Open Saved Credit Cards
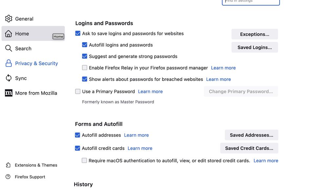This screenshot has width=336, height=189. click(x=249, y=148)
